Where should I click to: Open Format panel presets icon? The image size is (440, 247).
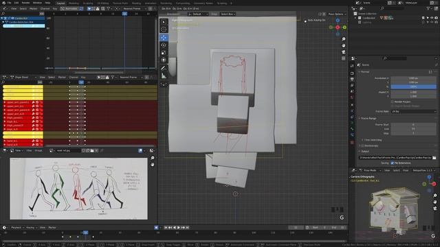[430, 72]
